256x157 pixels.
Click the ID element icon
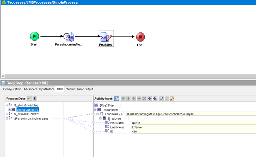[x=107, y=131]
